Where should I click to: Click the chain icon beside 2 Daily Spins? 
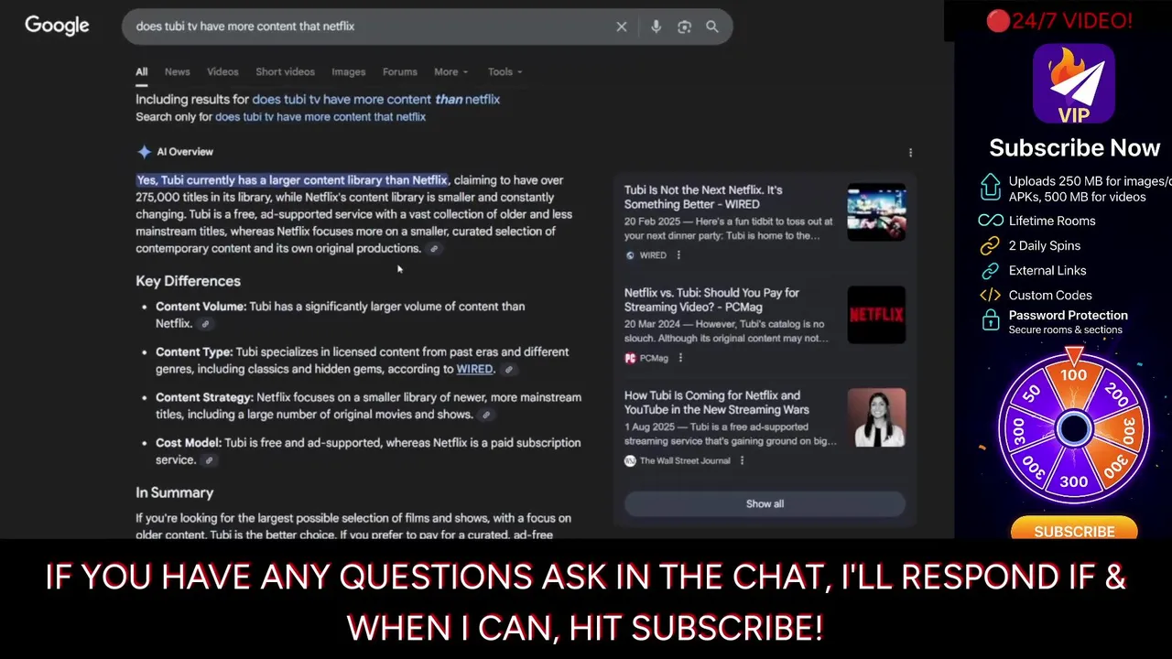click(x=990, y=245)
